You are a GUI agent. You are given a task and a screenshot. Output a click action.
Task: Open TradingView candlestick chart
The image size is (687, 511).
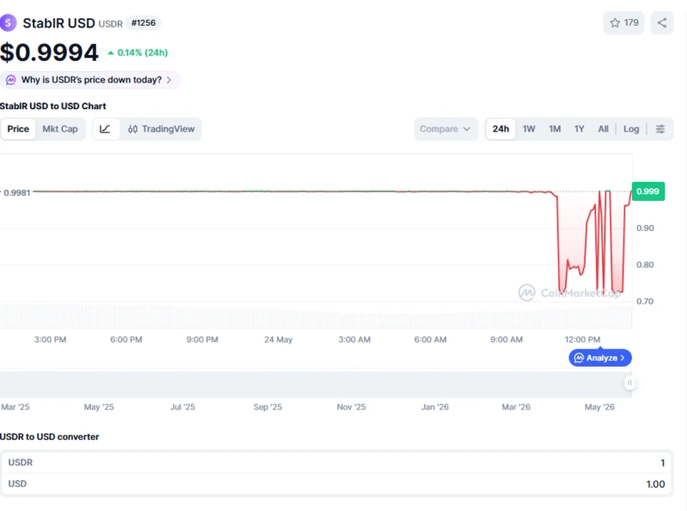161,129
